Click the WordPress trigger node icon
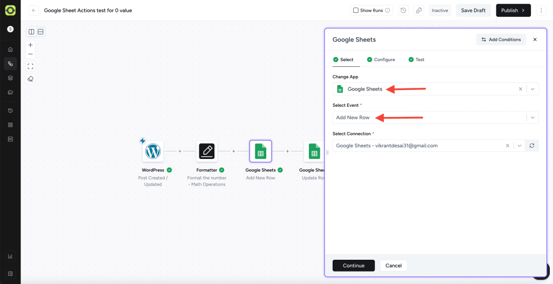The image size is (553, 284). pos(153,151)
